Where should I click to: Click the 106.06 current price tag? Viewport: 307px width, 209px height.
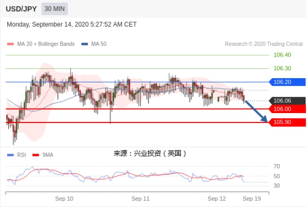288,101
